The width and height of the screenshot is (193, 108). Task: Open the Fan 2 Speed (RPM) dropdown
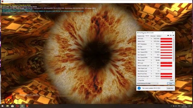151,58
